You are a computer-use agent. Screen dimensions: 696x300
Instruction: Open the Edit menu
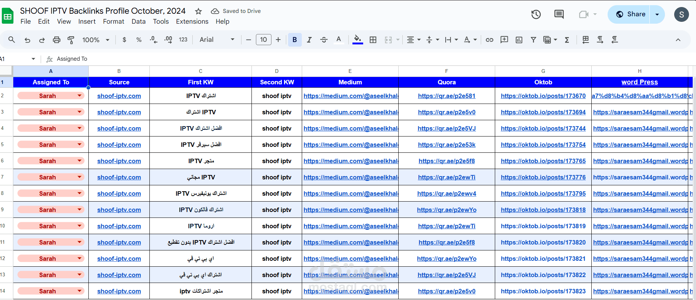[44, 21]
